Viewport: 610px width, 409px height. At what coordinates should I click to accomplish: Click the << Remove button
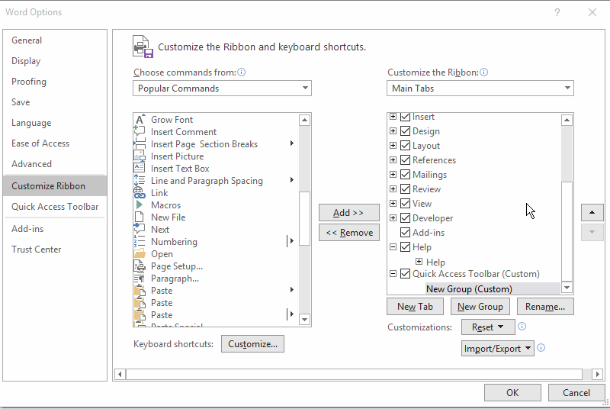click(349, 233)
